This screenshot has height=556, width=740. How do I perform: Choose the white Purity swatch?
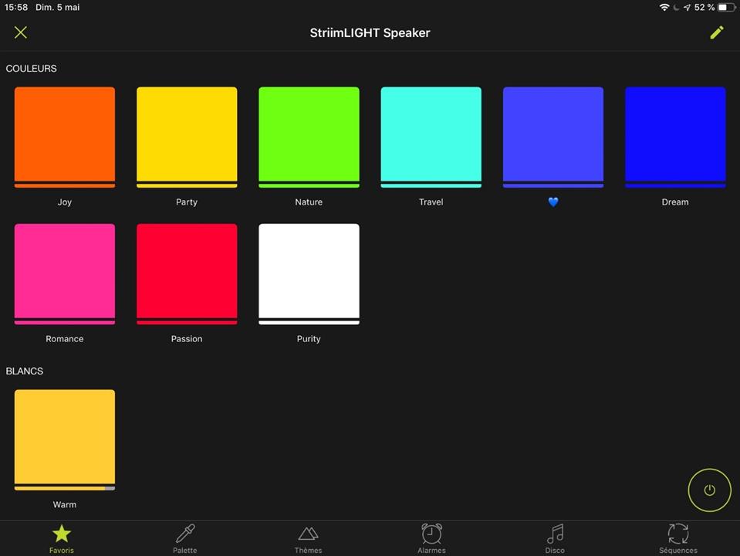tap(309, 273)
